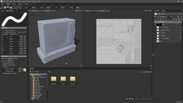Open the Full Quality dropdown
Viewport: 183px width, 103px height.
click(49, 11)
